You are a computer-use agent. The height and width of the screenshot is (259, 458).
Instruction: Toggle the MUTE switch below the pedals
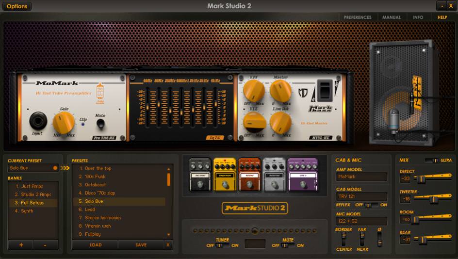[287, 245]
